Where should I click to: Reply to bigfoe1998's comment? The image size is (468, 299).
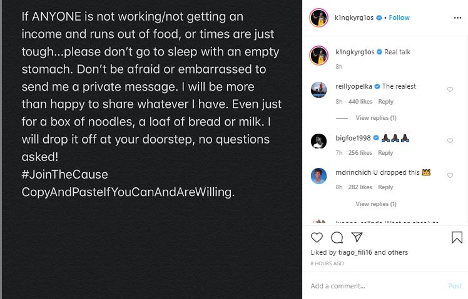coord(385,153)
